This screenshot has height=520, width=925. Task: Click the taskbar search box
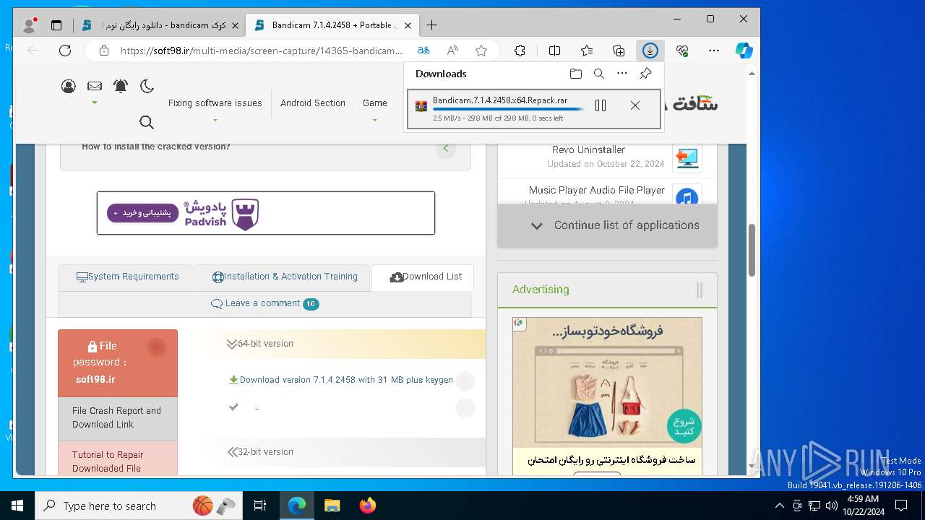click(x=138, y=506)
